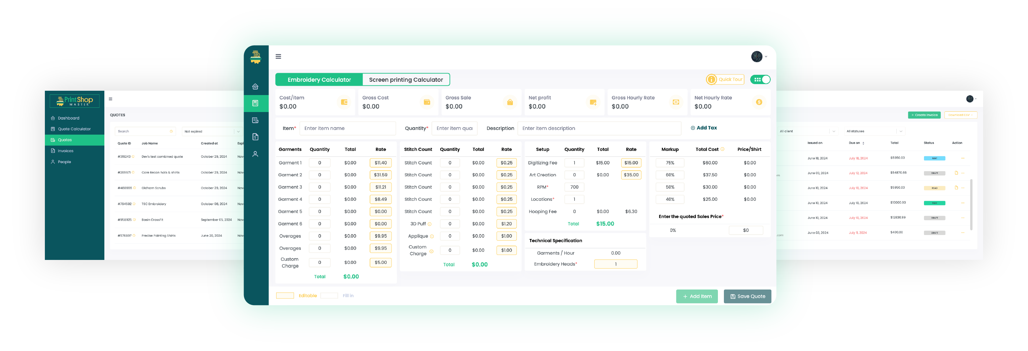1028x351 pixels.
Task: Open the invoice dollar-document sidebar icon
Action: coord(255,137)
